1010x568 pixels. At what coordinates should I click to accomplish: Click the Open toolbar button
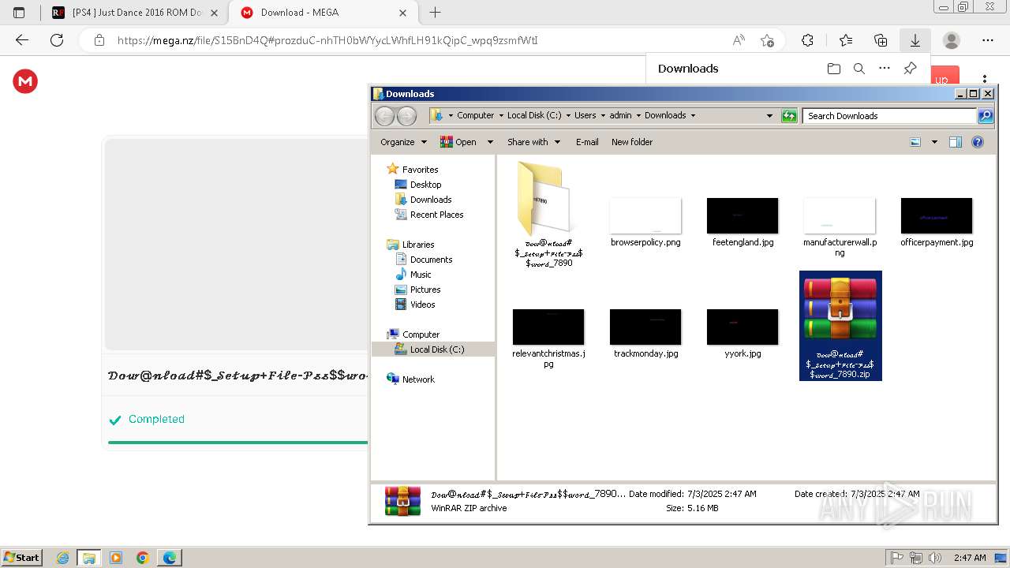click(x=459, y=142)
